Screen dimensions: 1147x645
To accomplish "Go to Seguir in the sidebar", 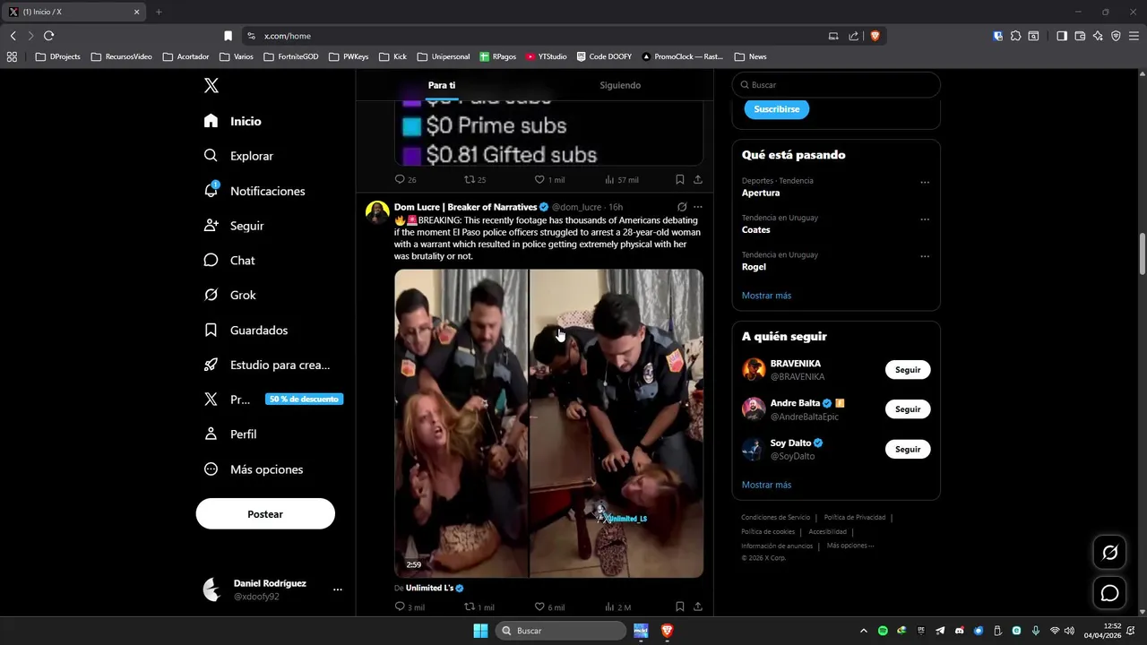I will 234,226.
